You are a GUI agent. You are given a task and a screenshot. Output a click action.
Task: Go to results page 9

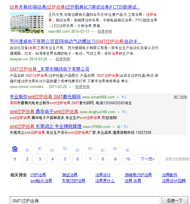pyautogui.click(x=115, y=159)
